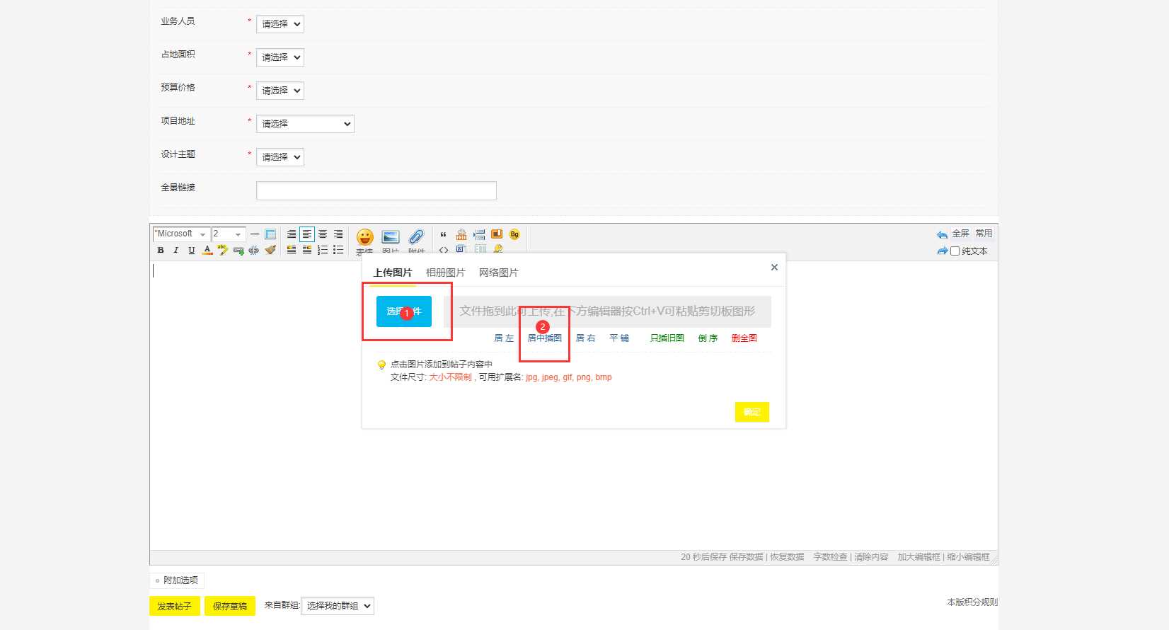Toggle underline formatting in the editor
Image resolution: width=1169 pixels, height=630 pixels.
(192, 250)
